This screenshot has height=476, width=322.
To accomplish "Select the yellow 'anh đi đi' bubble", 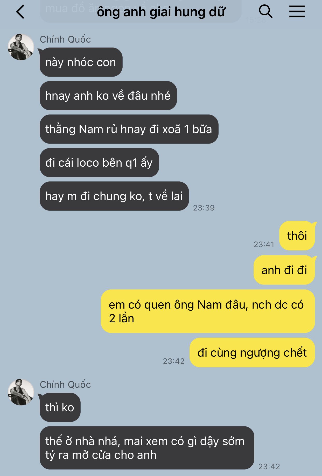I will [x=284, y=270].
